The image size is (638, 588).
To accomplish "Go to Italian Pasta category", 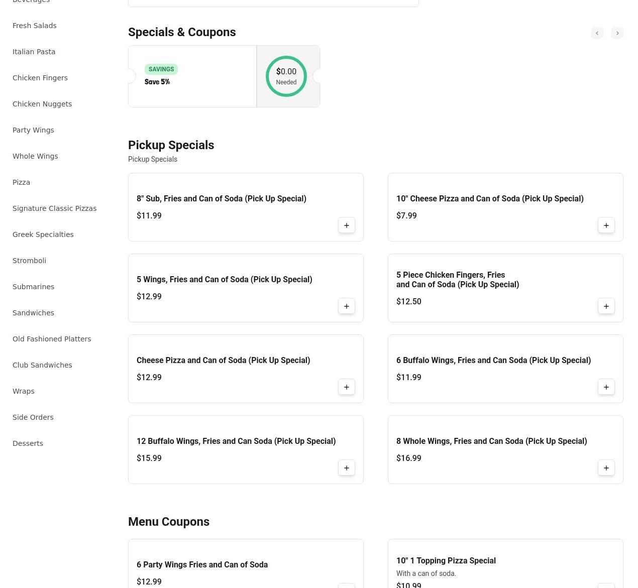I will click(34, 52).
